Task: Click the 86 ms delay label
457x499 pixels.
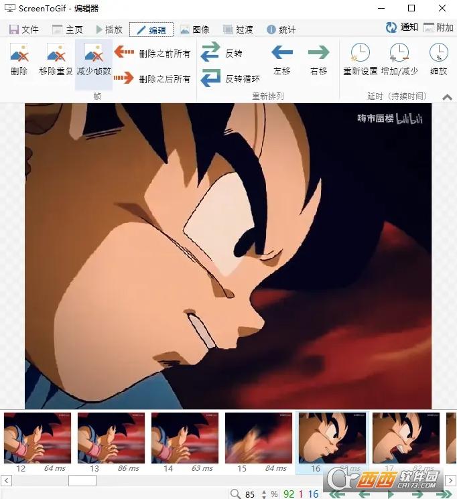Action: pyautogui.click(x=129, y=468)
